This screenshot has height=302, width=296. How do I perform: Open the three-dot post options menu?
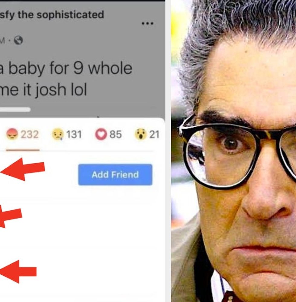[x=147, y=24]
